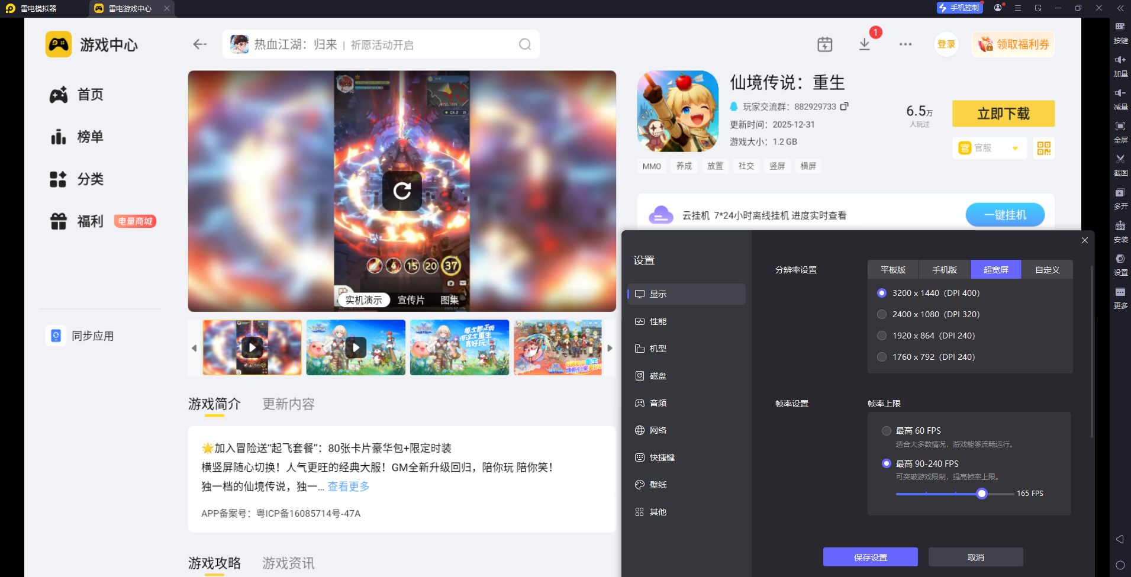1131x577 pixels.
Task: Open the 更多 tools icon in the sidebar
Action: (x=1120, y=292)
